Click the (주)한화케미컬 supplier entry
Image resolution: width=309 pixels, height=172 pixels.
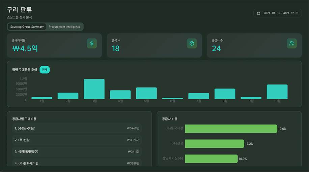pyautogui.click(x=77, y=163)
